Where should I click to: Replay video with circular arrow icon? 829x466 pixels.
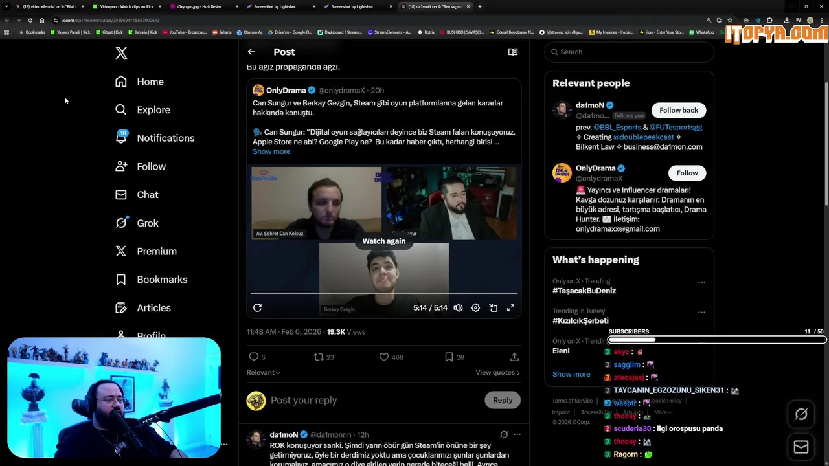click(257, 308)
